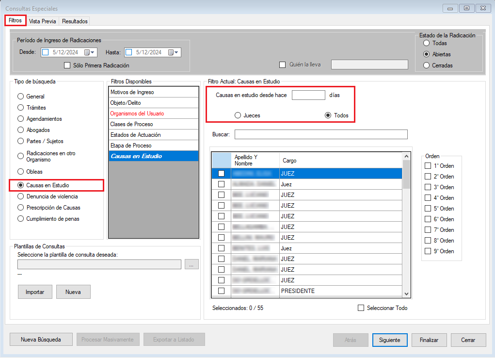Click the plantilla browse ellipsis button
495x358 pixels.
coord(192,264)
